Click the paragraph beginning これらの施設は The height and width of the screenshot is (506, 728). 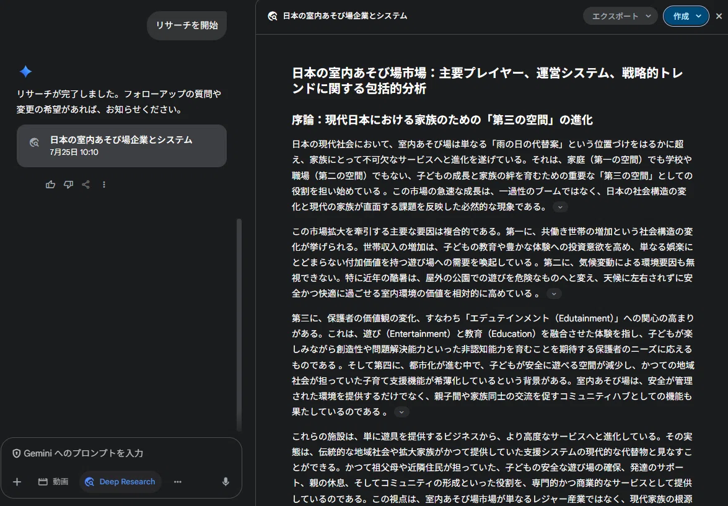pos(493,468)
